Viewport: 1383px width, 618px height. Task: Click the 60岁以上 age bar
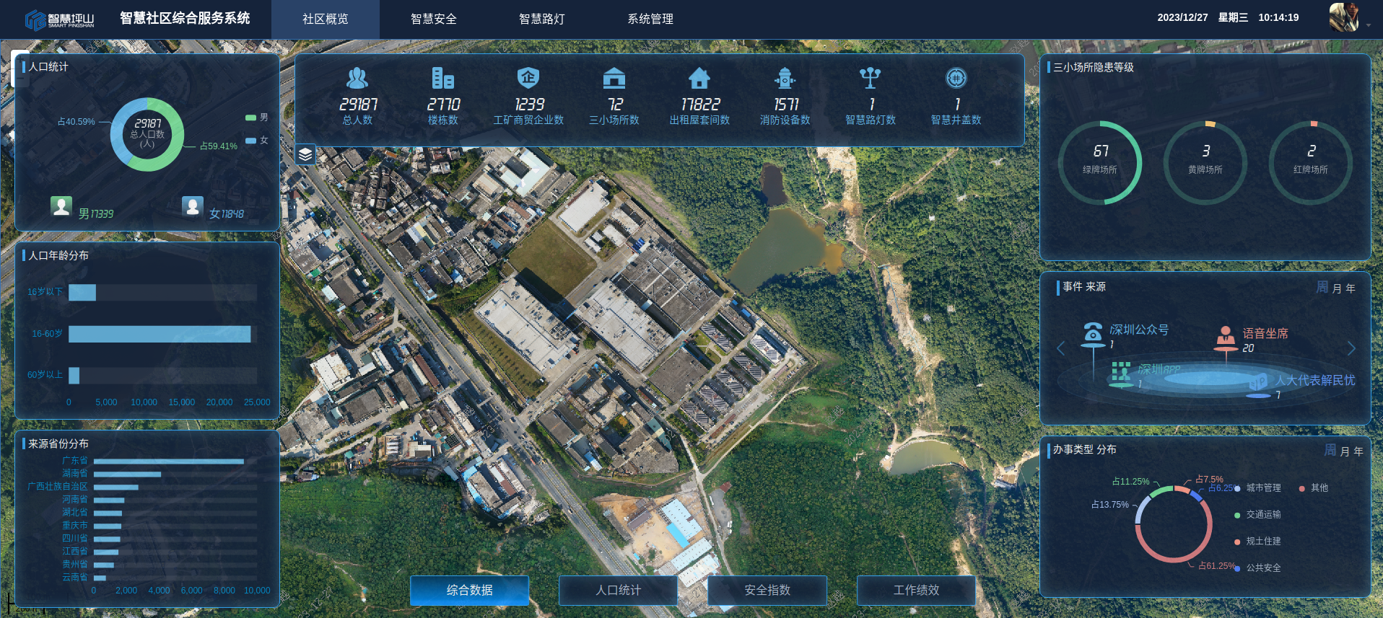click(x=74, y=376)
